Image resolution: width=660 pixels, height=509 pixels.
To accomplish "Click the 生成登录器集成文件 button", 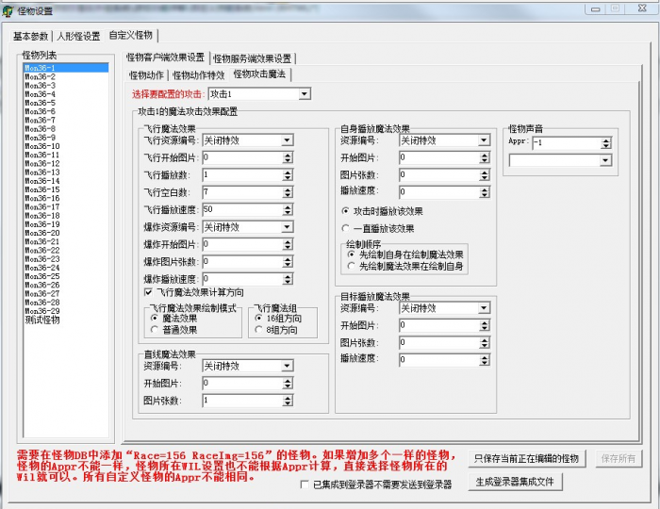I will (x=519, y=482).
